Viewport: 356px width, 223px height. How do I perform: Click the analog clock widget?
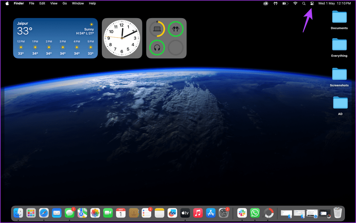(122, 38)
